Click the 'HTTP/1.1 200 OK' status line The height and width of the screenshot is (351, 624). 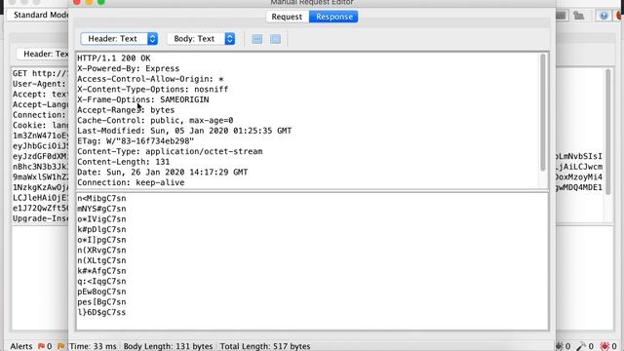114,58
